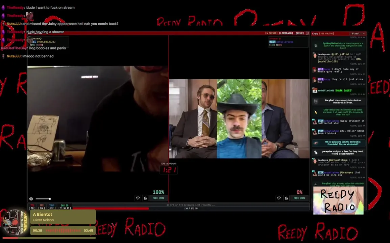Click the chocolate icon on peregrine's elimination notice
This screenshot has height=243, width=390.
point(316,143)
